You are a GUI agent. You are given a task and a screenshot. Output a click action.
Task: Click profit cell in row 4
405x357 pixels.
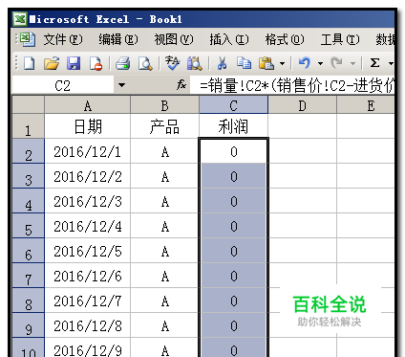pos(233,201)
